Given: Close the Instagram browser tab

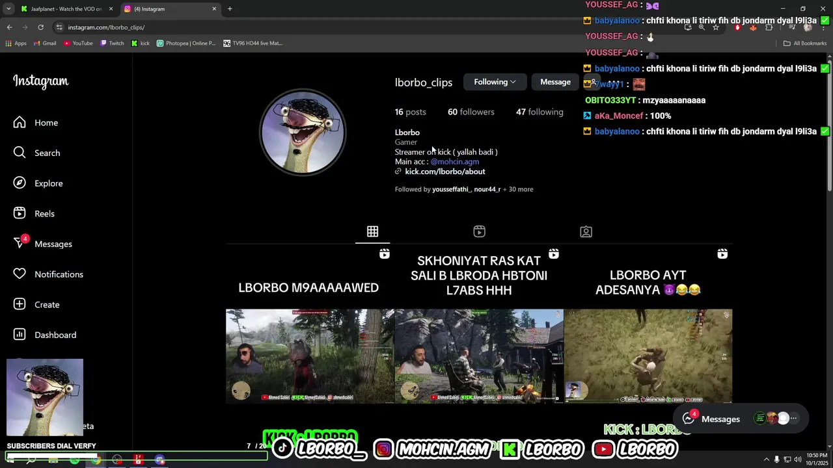Looking at the screenshot, I should (214, 9).
